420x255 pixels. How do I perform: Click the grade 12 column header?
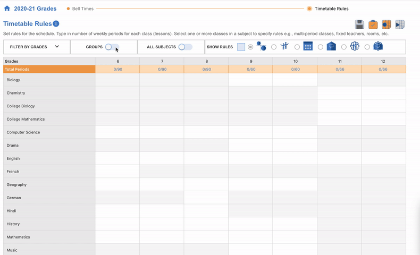click(x=384, y=61)
